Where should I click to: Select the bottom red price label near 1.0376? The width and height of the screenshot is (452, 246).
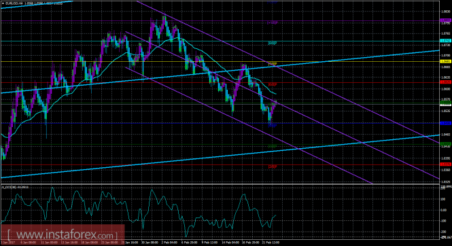tap(446, 164)
